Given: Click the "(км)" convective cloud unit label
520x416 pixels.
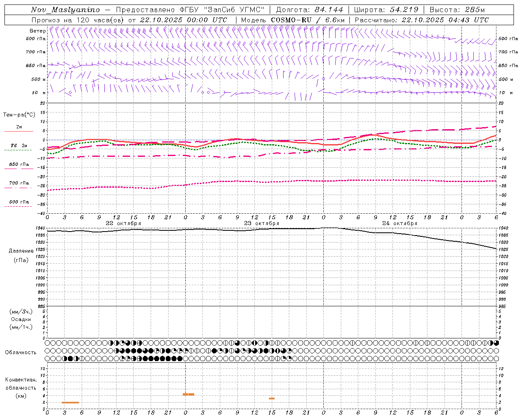Looking at the screenshot, I should pyautogui.click(x=21, y=396).
